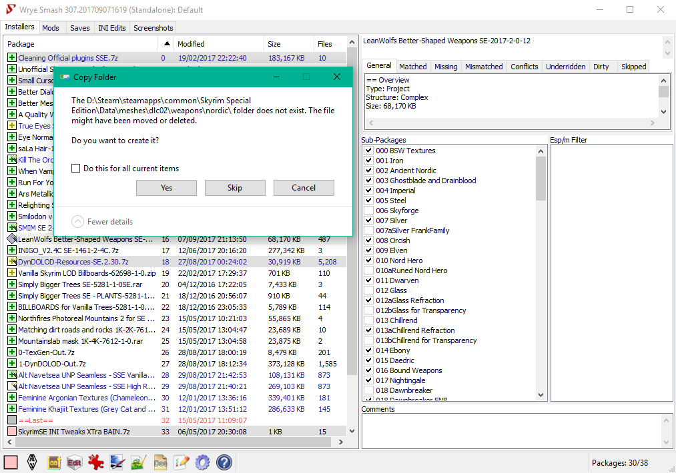Viewport: 676px width, 473px height.
Task: Click the icon beside 0-TexGen-Out.7z
Action: [11, 352]
